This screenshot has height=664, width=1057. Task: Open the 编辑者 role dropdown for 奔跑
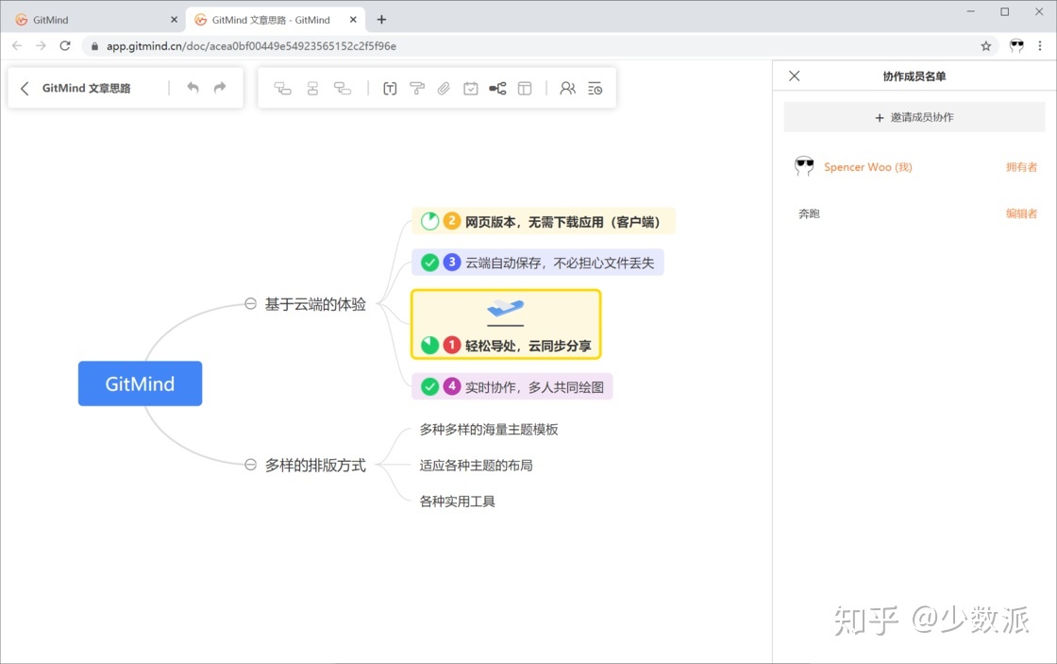click(x=1021, y=213)
